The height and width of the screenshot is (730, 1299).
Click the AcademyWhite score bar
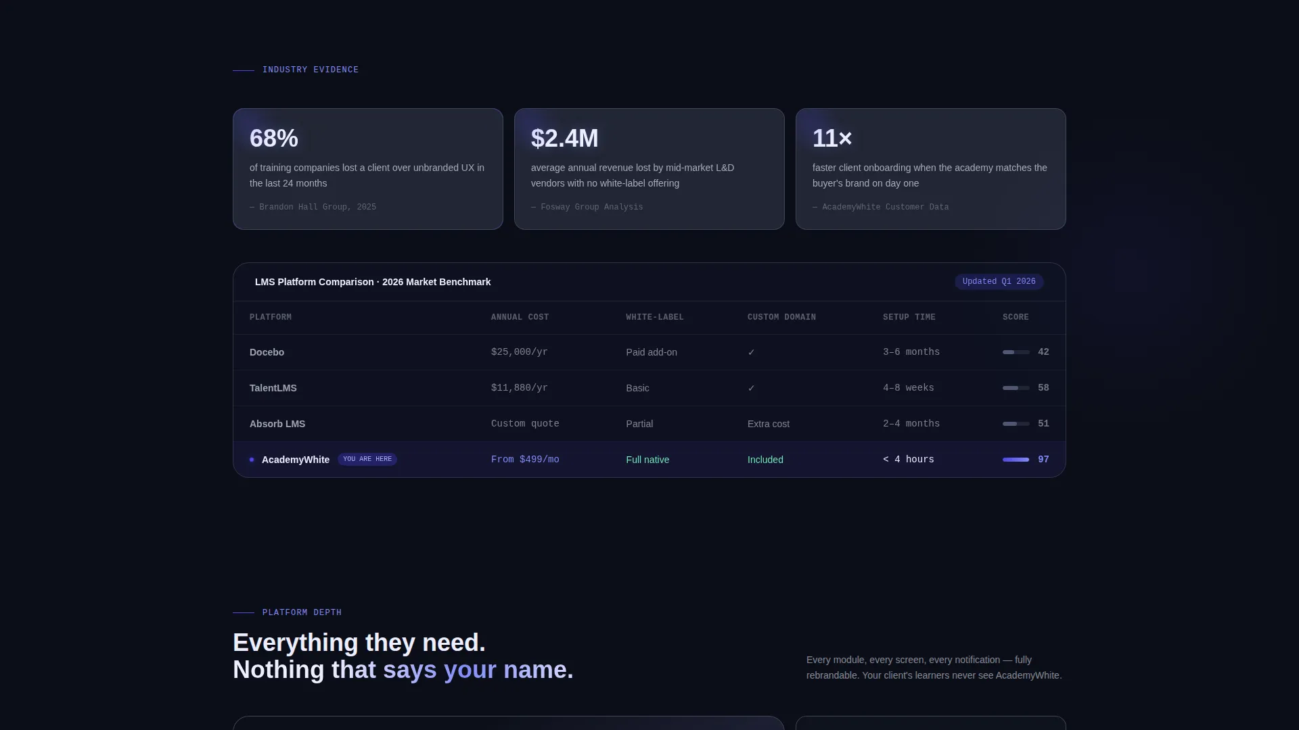(1016, 460)
